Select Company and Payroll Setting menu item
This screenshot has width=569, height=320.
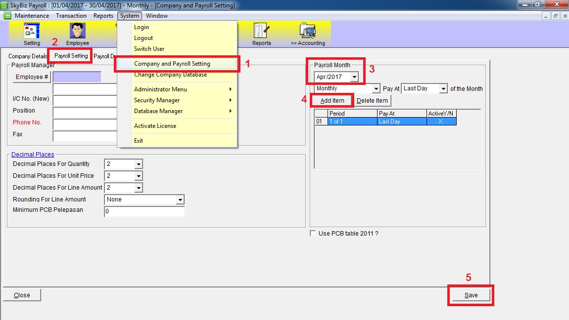click(172, 64)
